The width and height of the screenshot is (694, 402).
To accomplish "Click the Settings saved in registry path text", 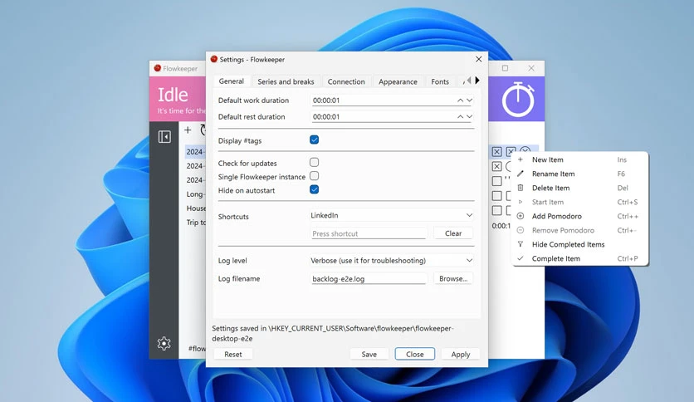I will click(x=333, y=333).
